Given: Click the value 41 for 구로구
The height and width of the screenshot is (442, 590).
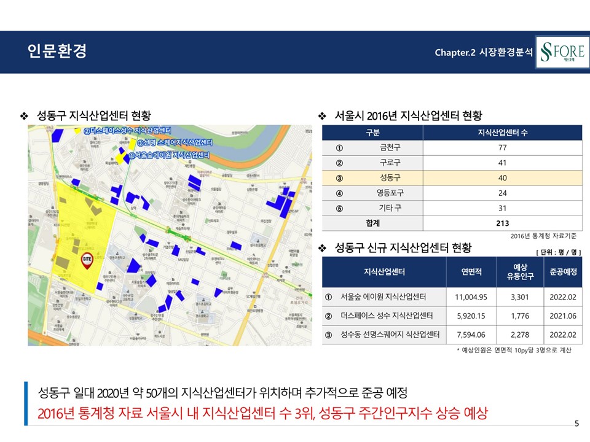Looking at the screenshot, I should click(503, 163).
